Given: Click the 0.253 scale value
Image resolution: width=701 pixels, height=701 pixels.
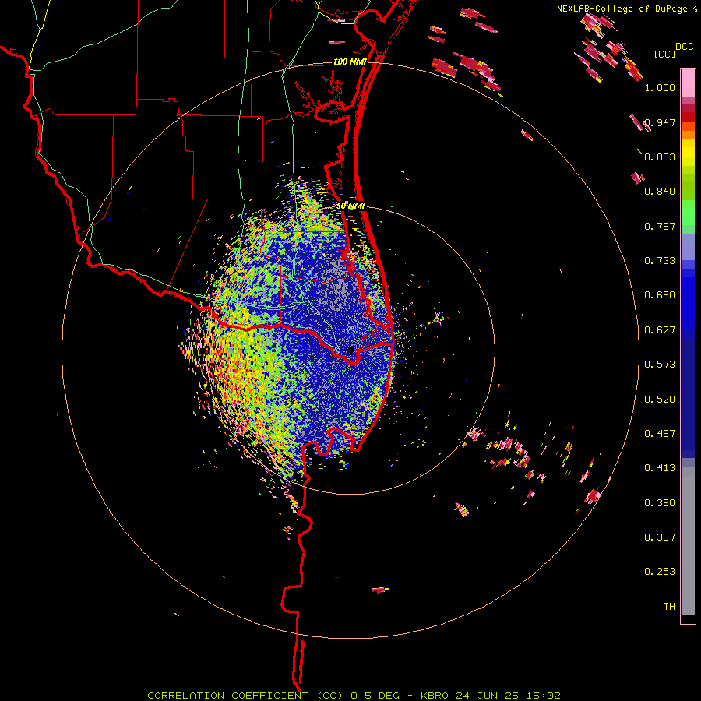Looking at the screenshot, I should click(660, 572).
